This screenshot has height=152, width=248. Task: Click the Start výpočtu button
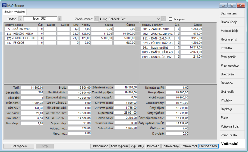pyautogui.click(x=19, y=146)
